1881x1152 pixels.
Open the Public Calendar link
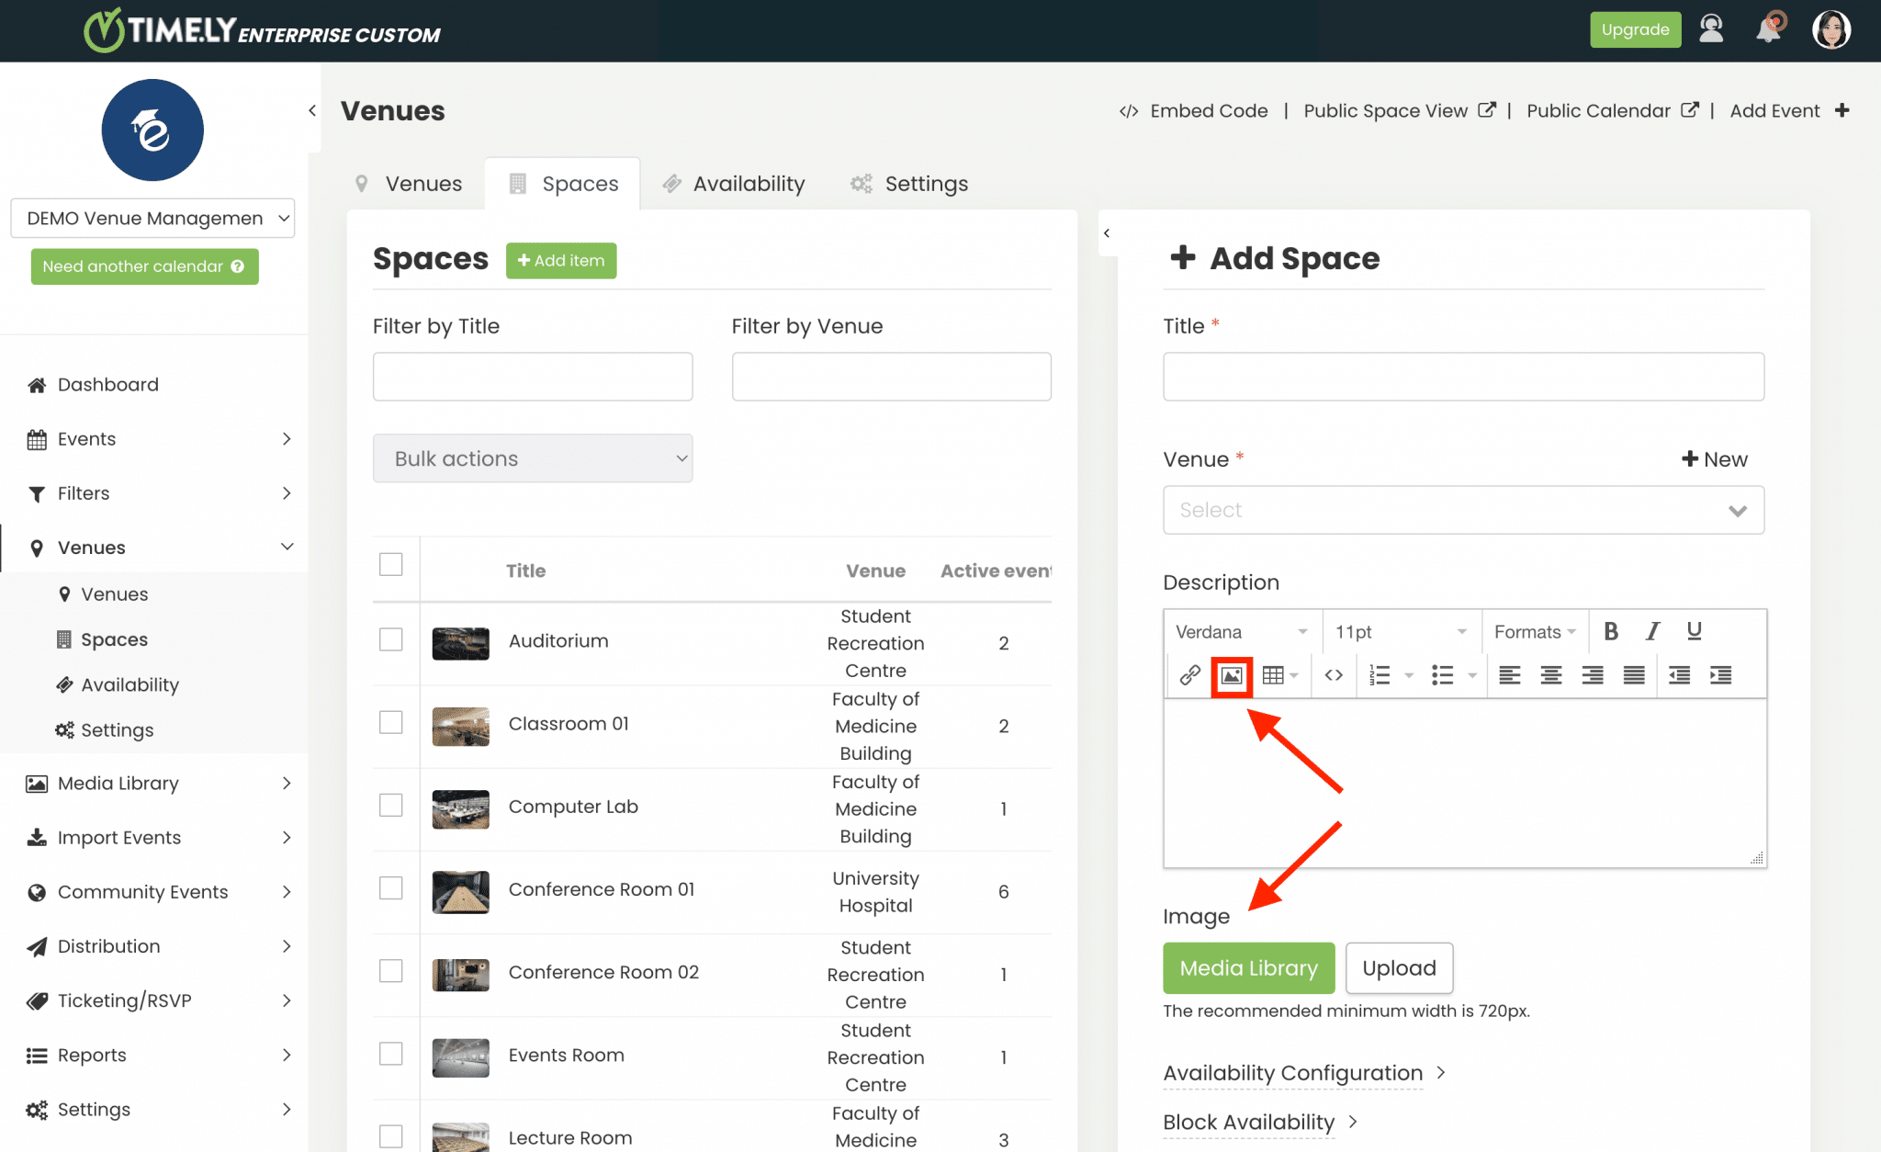point(1599,110)
